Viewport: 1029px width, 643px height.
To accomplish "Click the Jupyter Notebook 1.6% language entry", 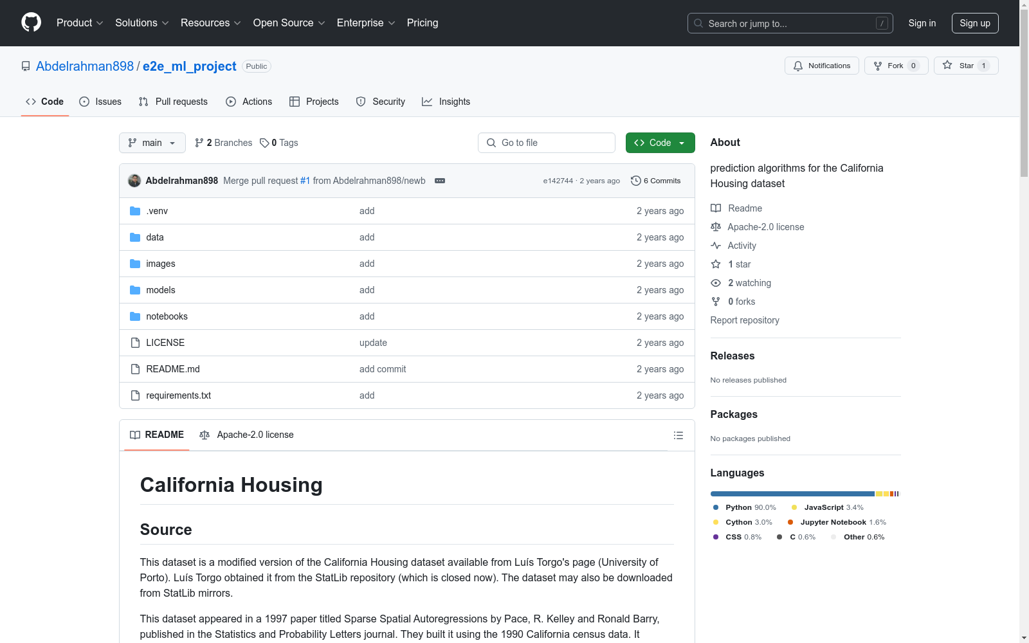I will point(837,522).
